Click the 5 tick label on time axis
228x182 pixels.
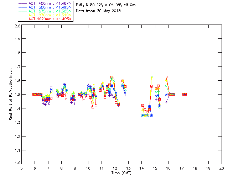21,168
